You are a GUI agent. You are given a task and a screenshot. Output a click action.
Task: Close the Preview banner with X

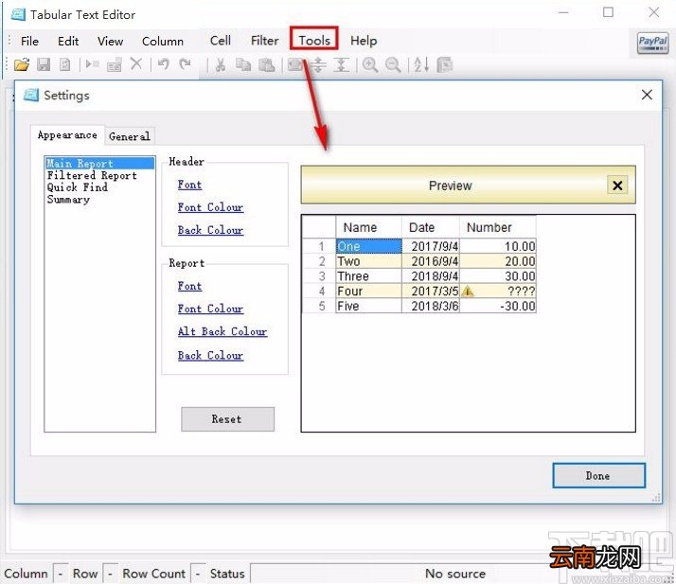tap(617, 186)
